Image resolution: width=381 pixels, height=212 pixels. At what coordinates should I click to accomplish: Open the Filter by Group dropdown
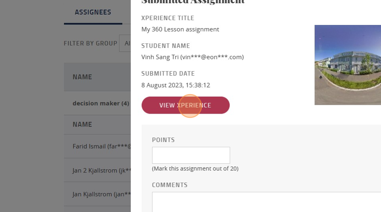click(125, 43)
